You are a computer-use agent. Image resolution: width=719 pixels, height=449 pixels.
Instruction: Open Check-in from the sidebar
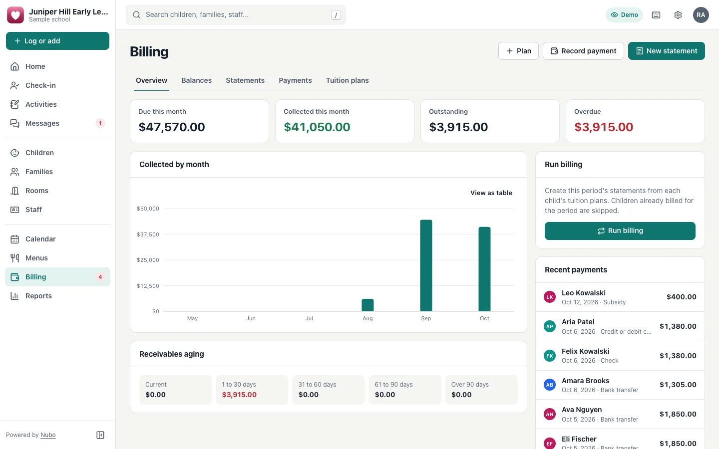(57, 85)
